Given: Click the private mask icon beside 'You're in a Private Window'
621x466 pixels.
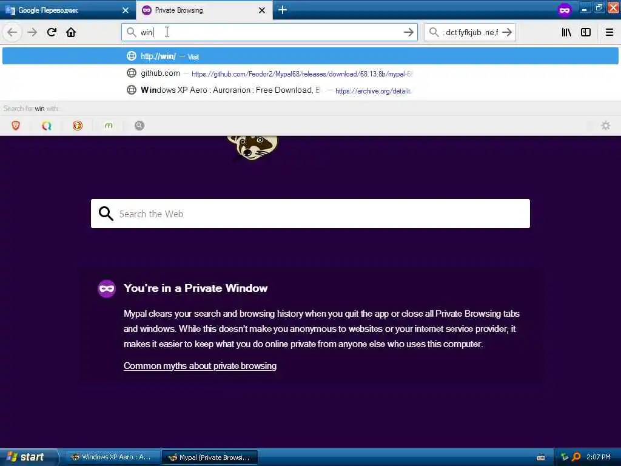Looking at the screenshot, I should point(107,288).
